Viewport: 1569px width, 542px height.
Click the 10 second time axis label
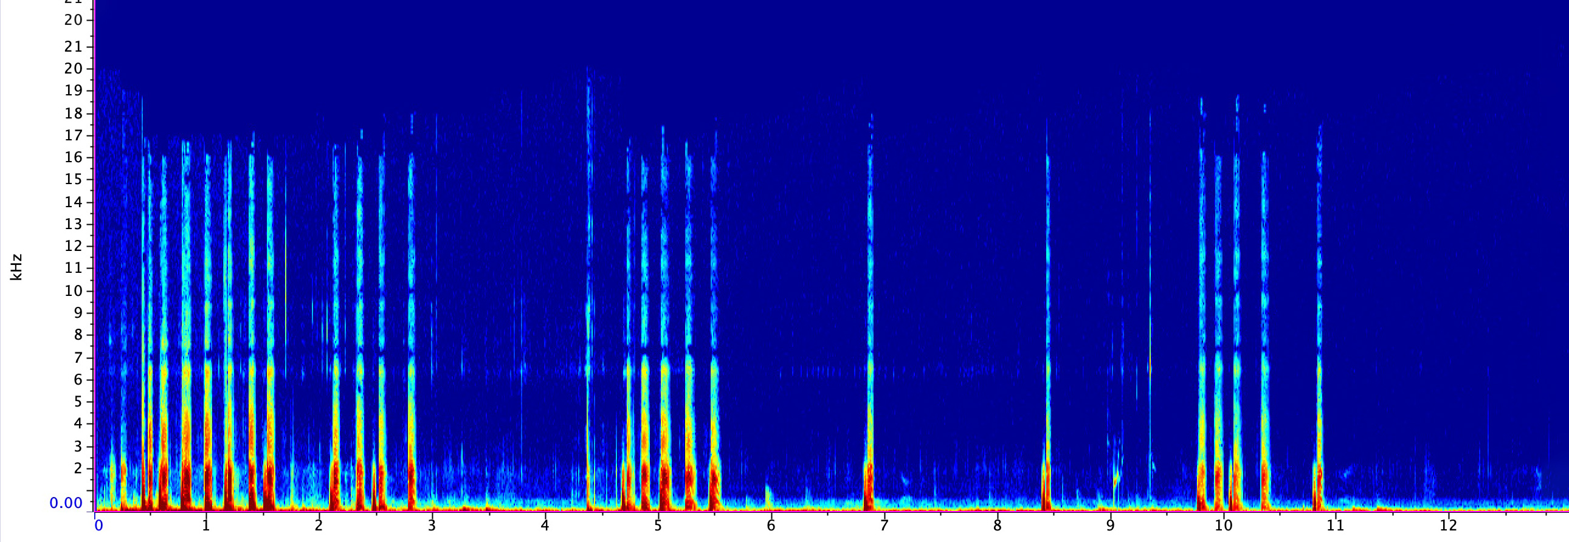[1223, 526]
